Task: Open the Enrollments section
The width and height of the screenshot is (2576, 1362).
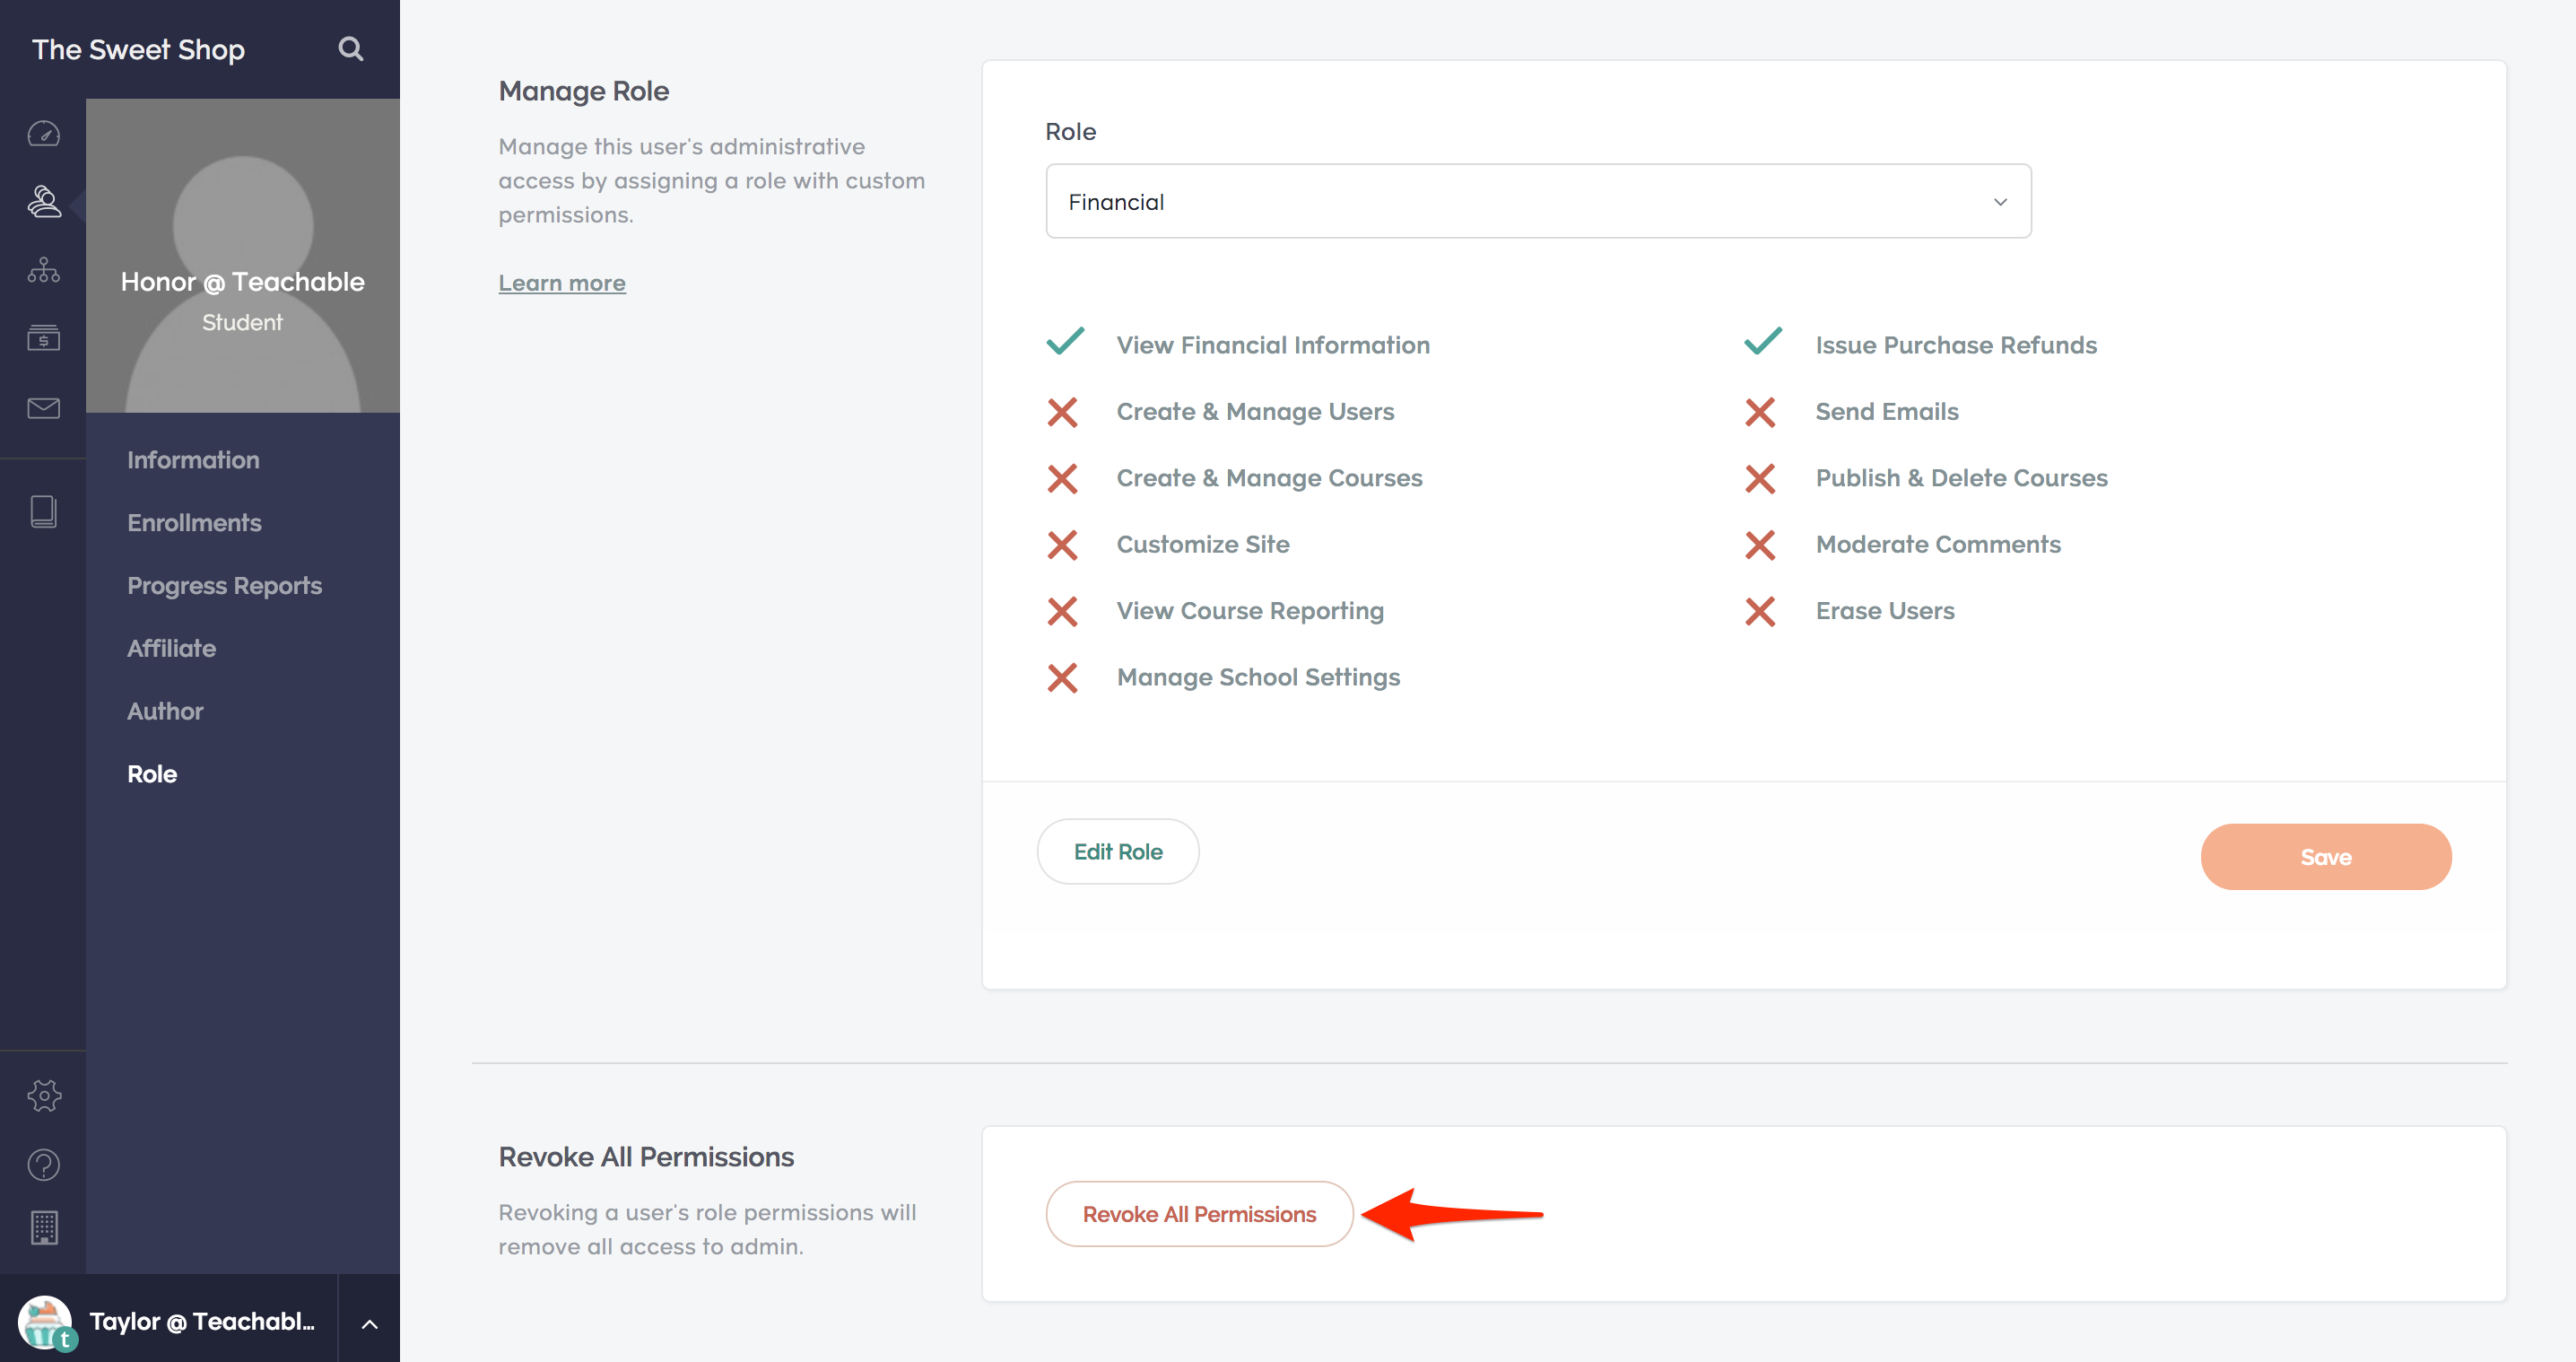Action: (194, 523)
